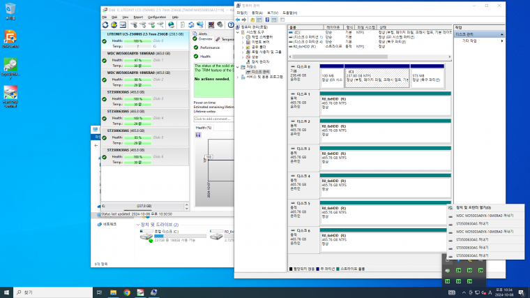The width and height of the screenshot is (530, 298).
Task: Click the monitor icon in Hard Disk Sentinel toolbar
Action: click(211, 25)
